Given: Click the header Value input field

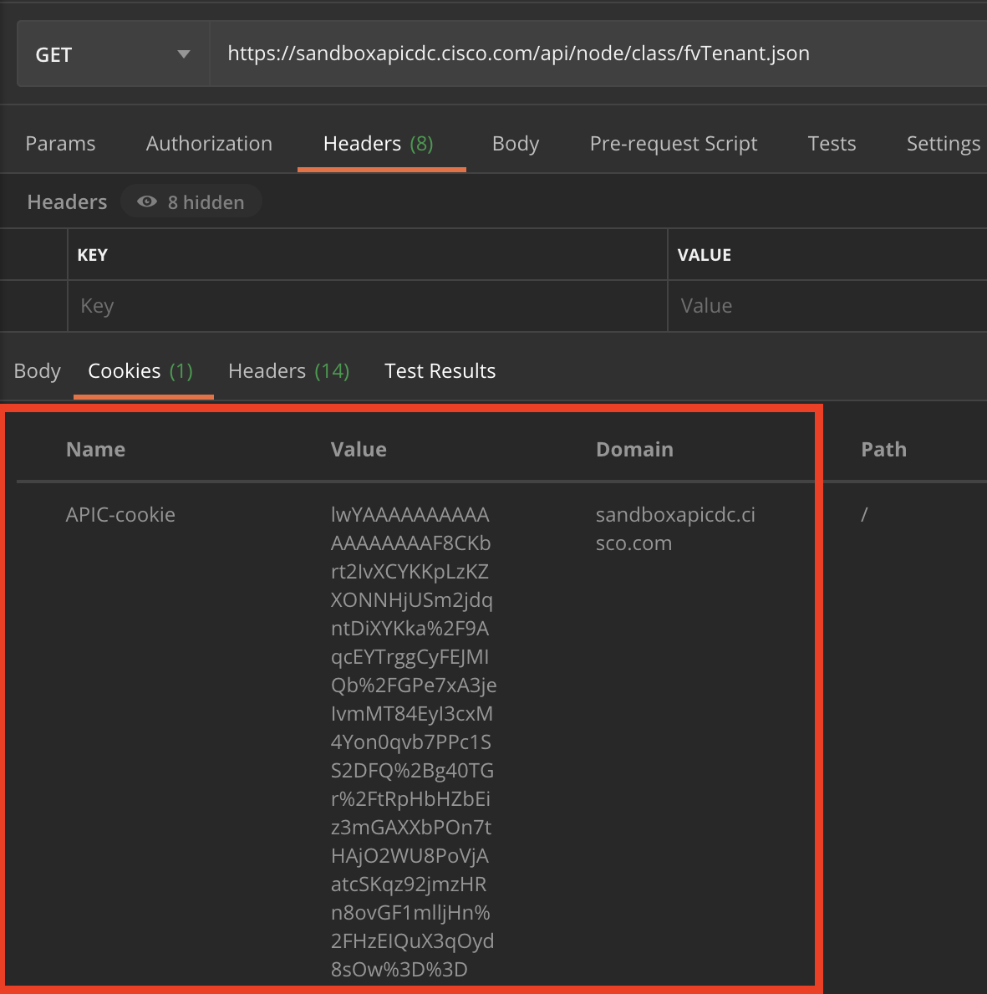Looking at the screenshot, I should [826, 306].
